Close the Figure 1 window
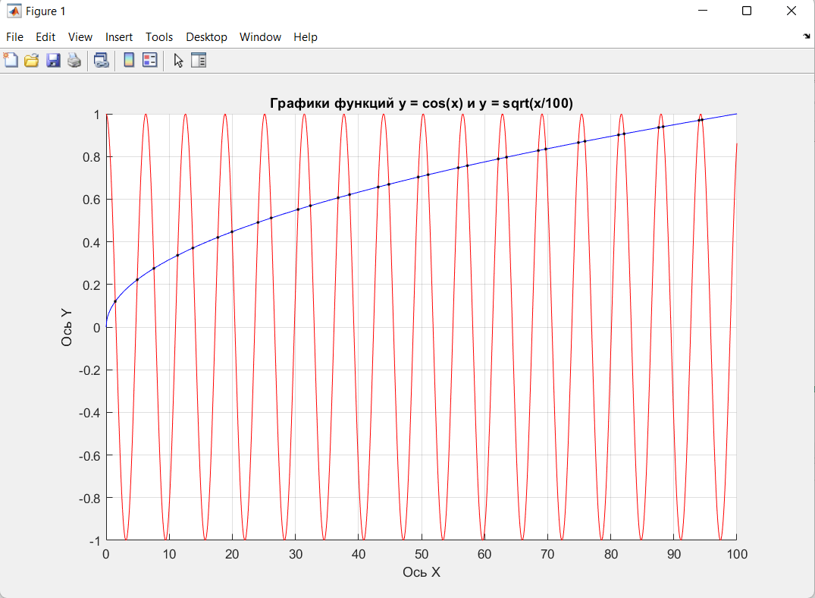Image resolution: width=815 pixels, height=598 pixels. tap(791, 11)
